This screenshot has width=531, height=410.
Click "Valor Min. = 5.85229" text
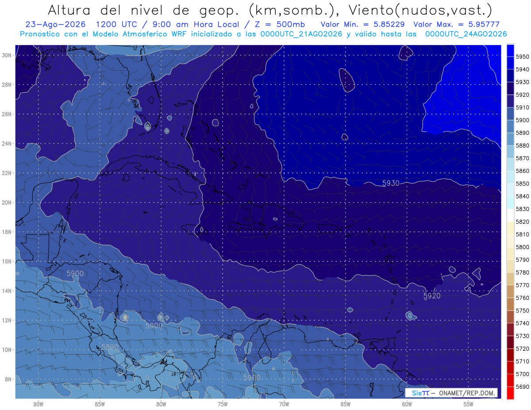(363, 24)
